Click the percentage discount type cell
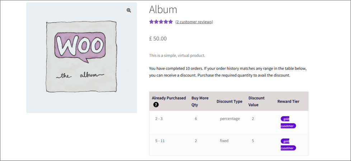Image resolution: width=351 pixels, height=161 pixels. 230,119
